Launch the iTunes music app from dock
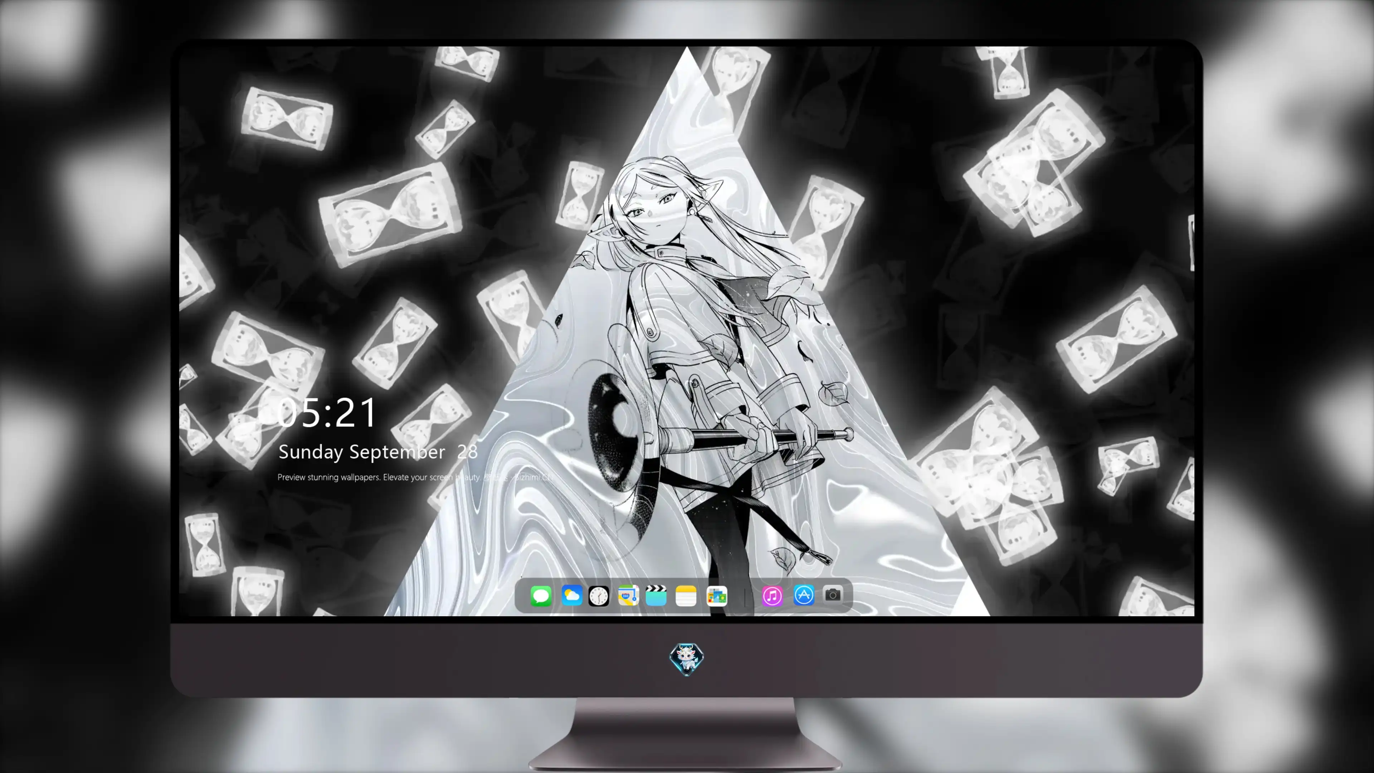Viewport: 1374px width, 773px height. [773, 596]
